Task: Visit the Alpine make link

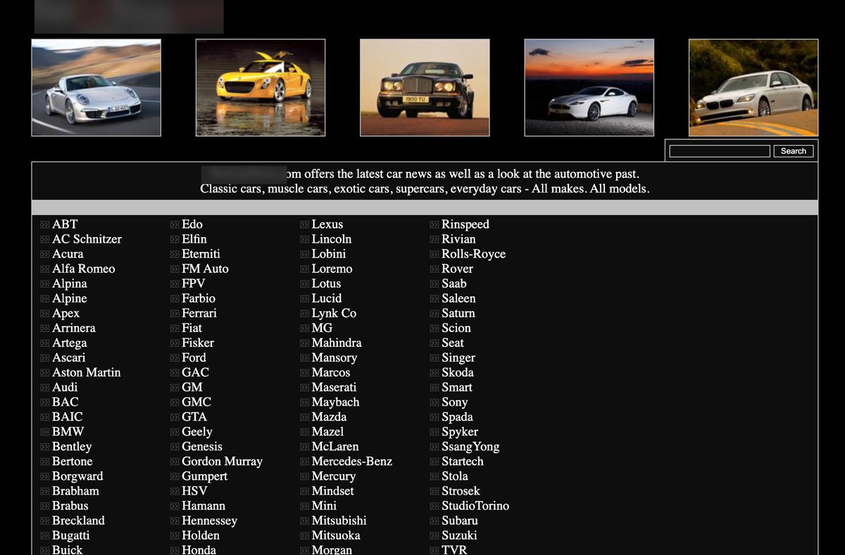Action: (70, 298)
